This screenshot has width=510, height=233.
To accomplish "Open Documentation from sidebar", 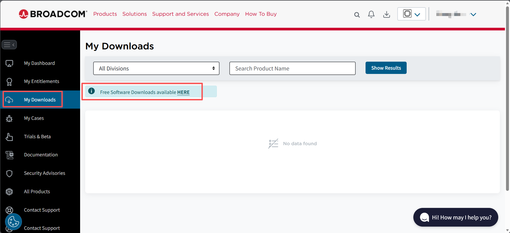I will pyautogui.click(x=41, y=155).
